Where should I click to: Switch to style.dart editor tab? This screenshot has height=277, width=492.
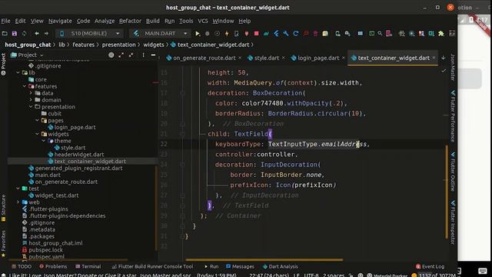pos(267,58)
